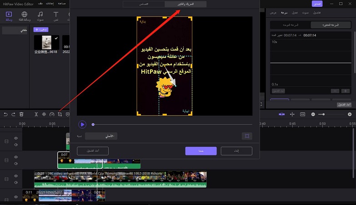Viewport: 356px width, 205px height.
Task: Zoom in the timeline with plus icon
Action: pyautogui.click(x=350, y=114)
